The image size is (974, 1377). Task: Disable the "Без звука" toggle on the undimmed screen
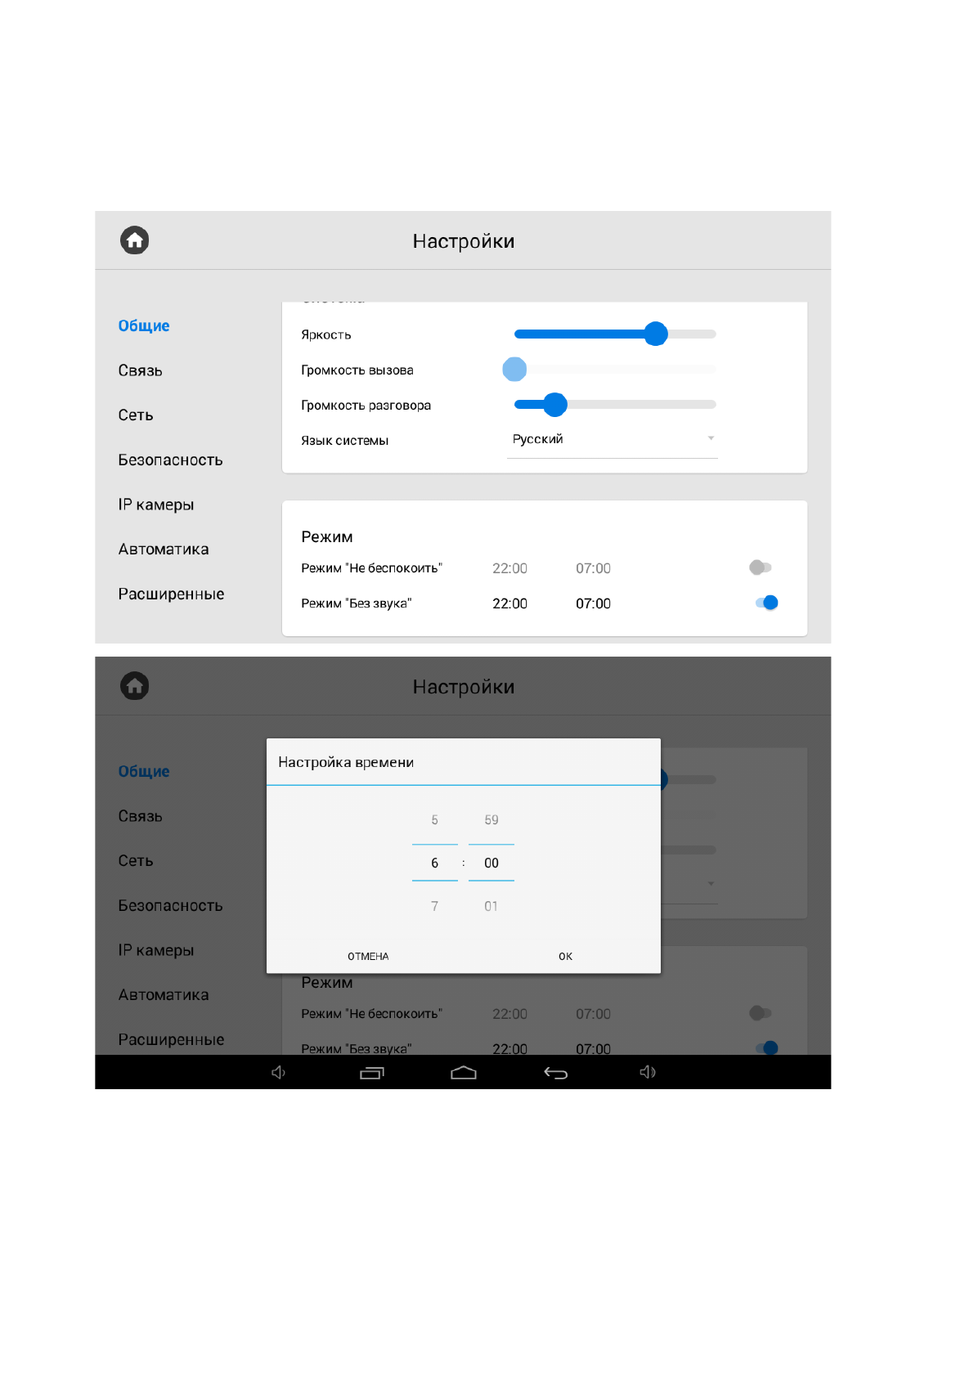pyautogui.click(x=767, y=603)
